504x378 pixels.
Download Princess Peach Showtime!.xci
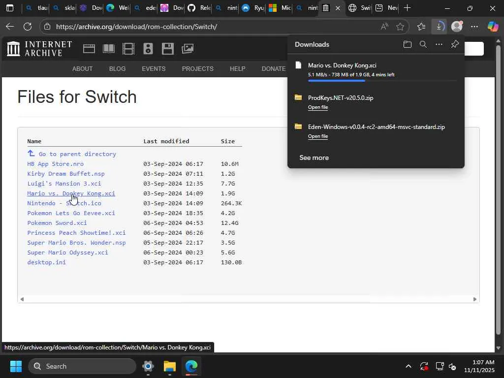(76, 233)
